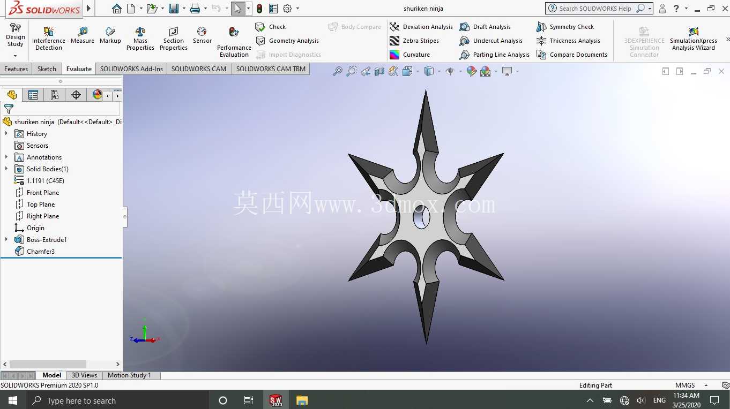Screen dimensions: 730x409
Task: Open the PropertyManager tab icon
Action: click(x=33, y=95)
